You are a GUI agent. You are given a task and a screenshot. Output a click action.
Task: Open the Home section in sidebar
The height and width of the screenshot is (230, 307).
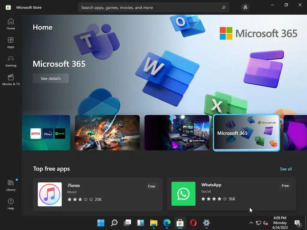click(x=11, y=24)
